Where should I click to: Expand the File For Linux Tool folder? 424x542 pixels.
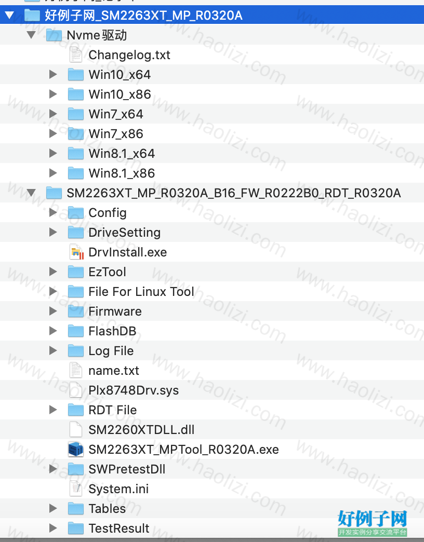pyautogui.click(x=53, y=291)
